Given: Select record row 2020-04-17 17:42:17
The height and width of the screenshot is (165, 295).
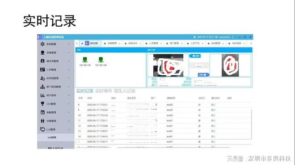Looking at the screenshot, I should [164, 142].
